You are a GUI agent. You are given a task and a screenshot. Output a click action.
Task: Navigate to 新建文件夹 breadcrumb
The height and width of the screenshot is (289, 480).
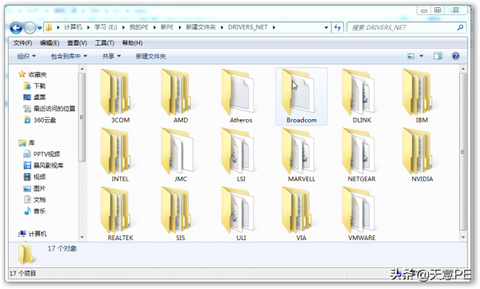click(x=201, y=27)
